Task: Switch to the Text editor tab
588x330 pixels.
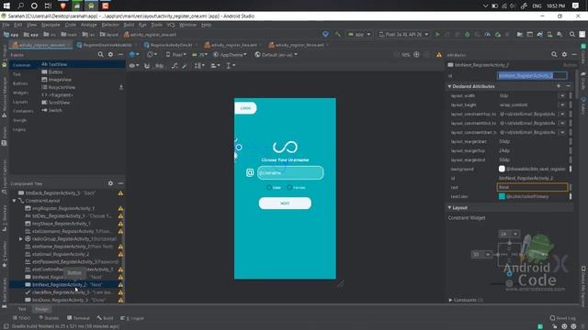Action: 22,309
